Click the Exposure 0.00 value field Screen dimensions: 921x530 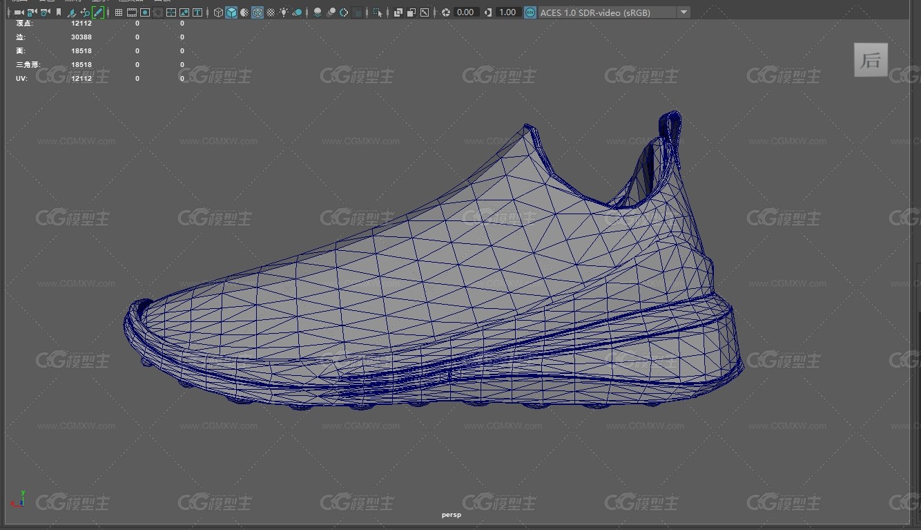[466, 12]
